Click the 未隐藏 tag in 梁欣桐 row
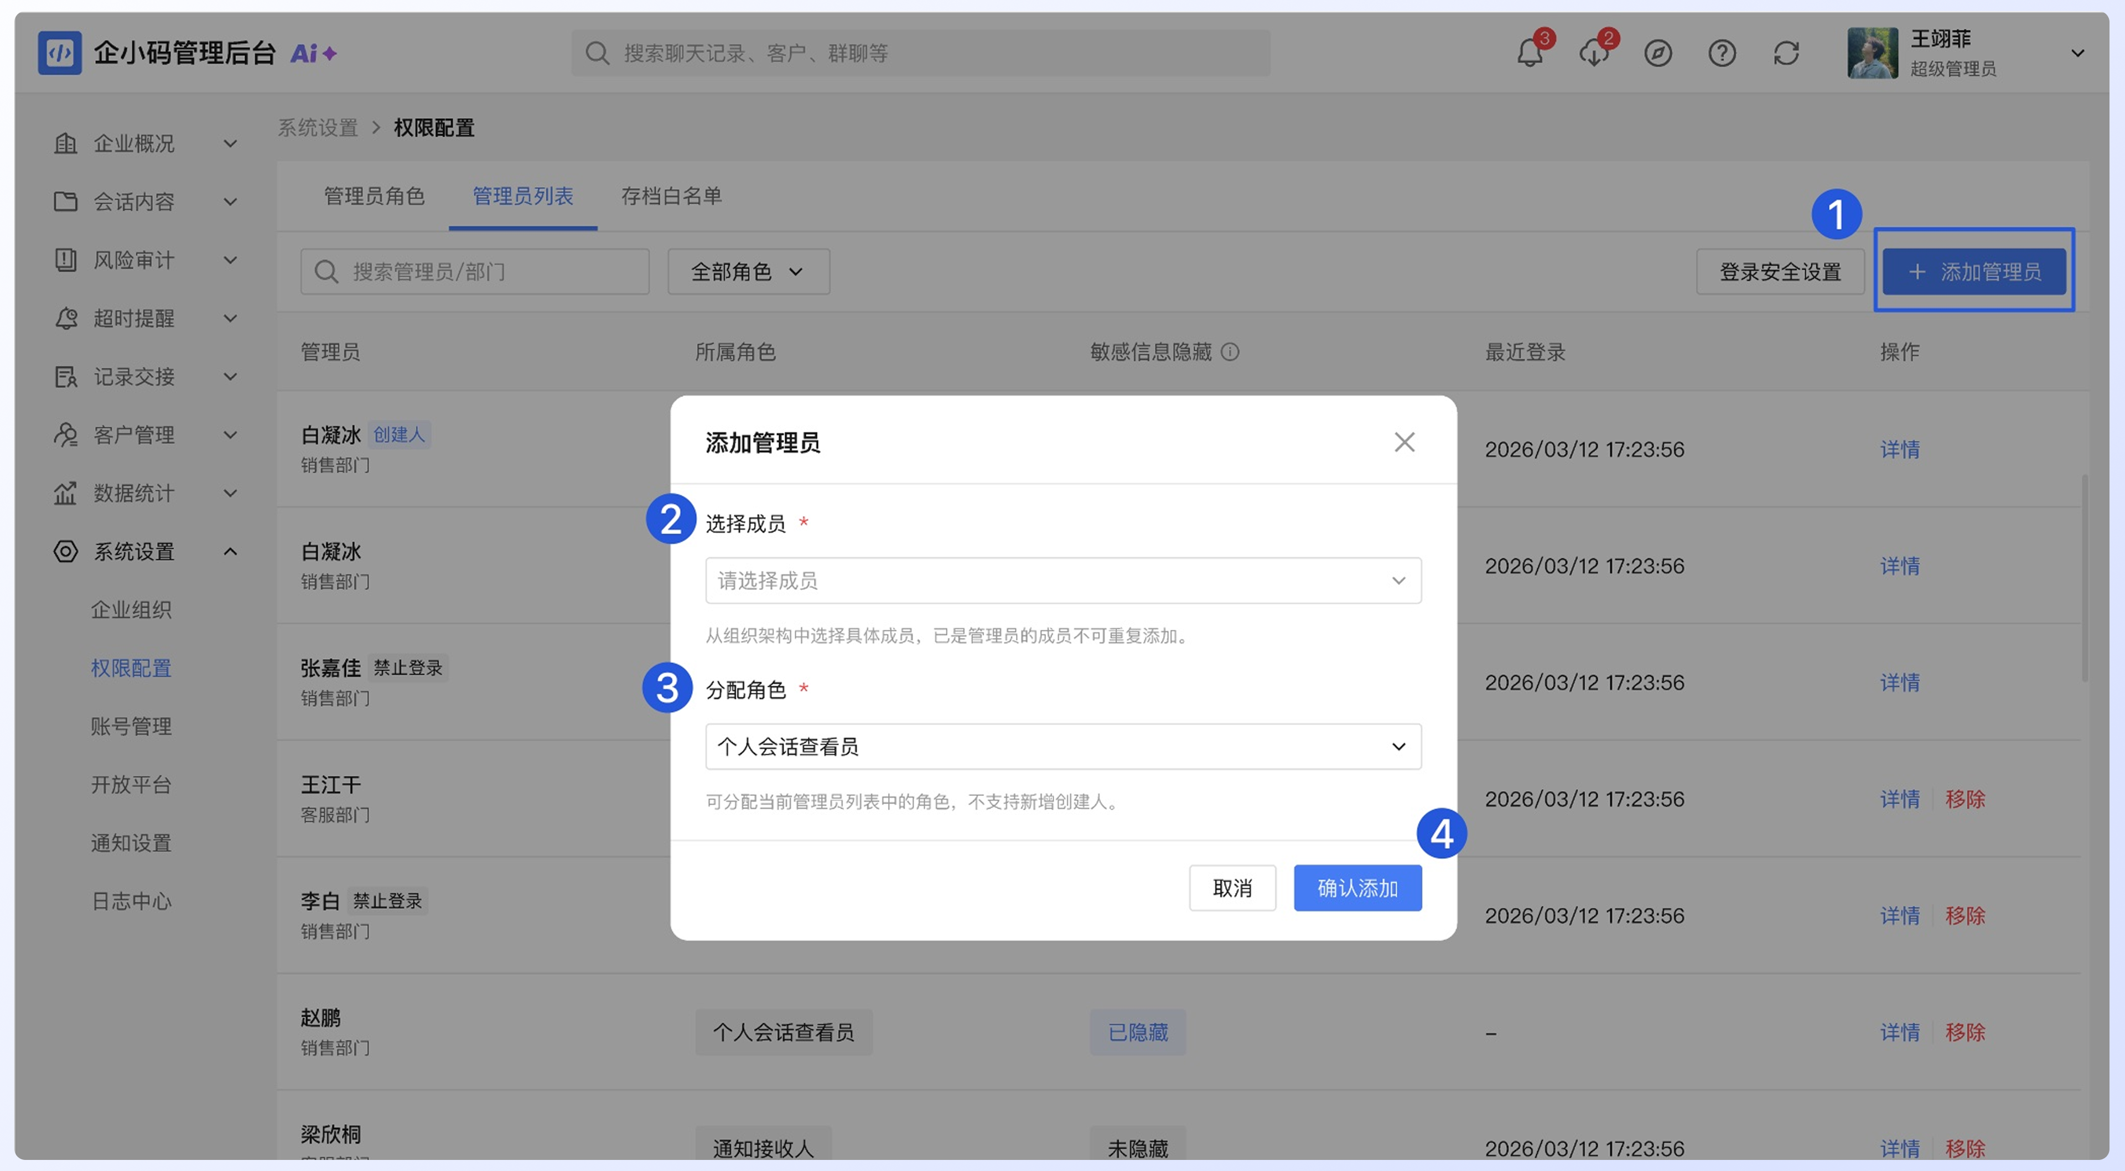The image size is (2125, 1171). click(1138, 1144)
